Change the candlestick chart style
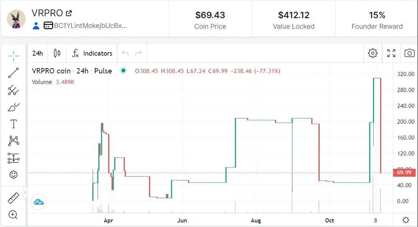The height and width of the screenshot is (227, 418). tap(57, 53)
